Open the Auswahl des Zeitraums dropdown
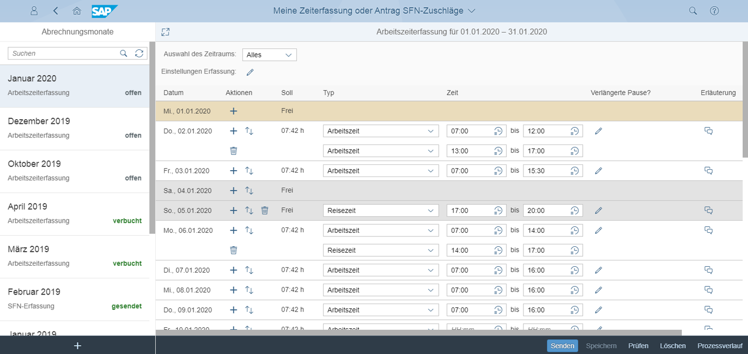The image size is (748, 354). click(269, 55)
